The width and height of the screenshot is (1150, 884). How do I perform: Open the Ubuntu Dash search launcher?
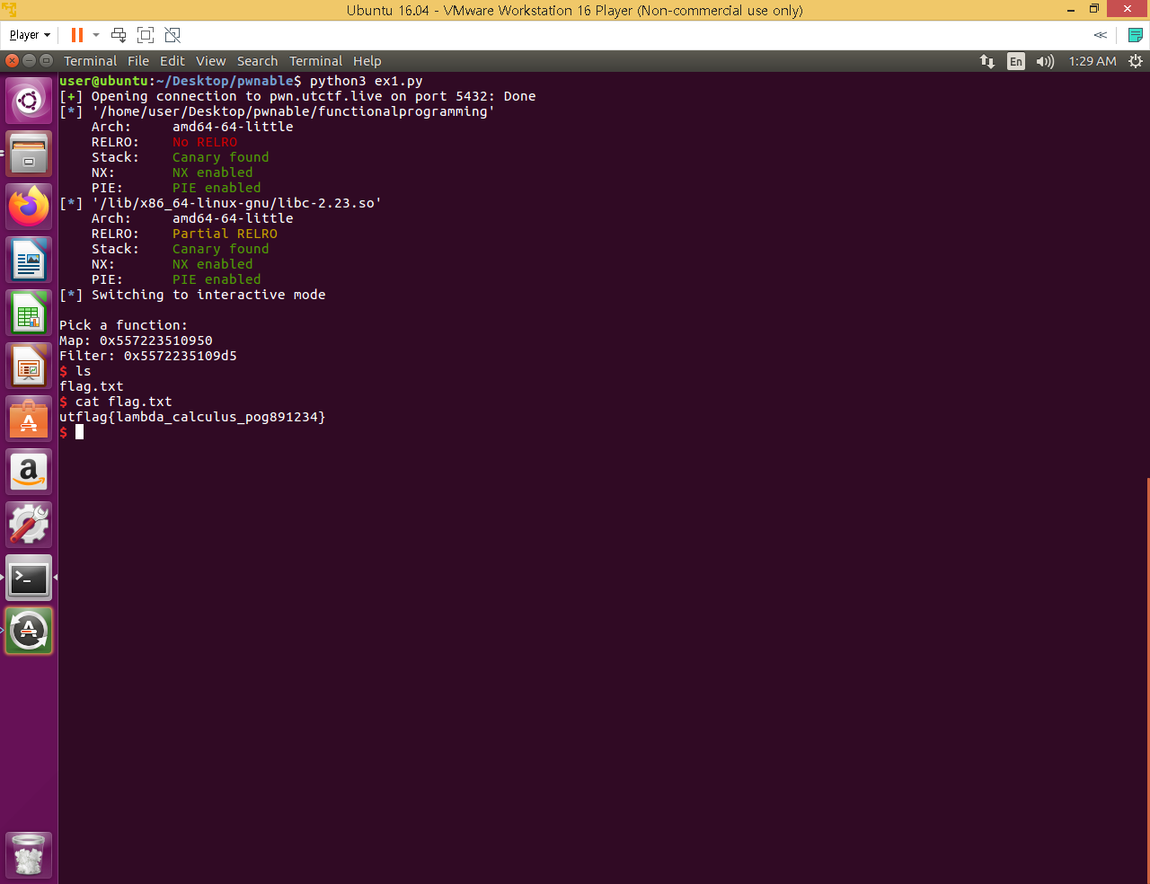29,101
